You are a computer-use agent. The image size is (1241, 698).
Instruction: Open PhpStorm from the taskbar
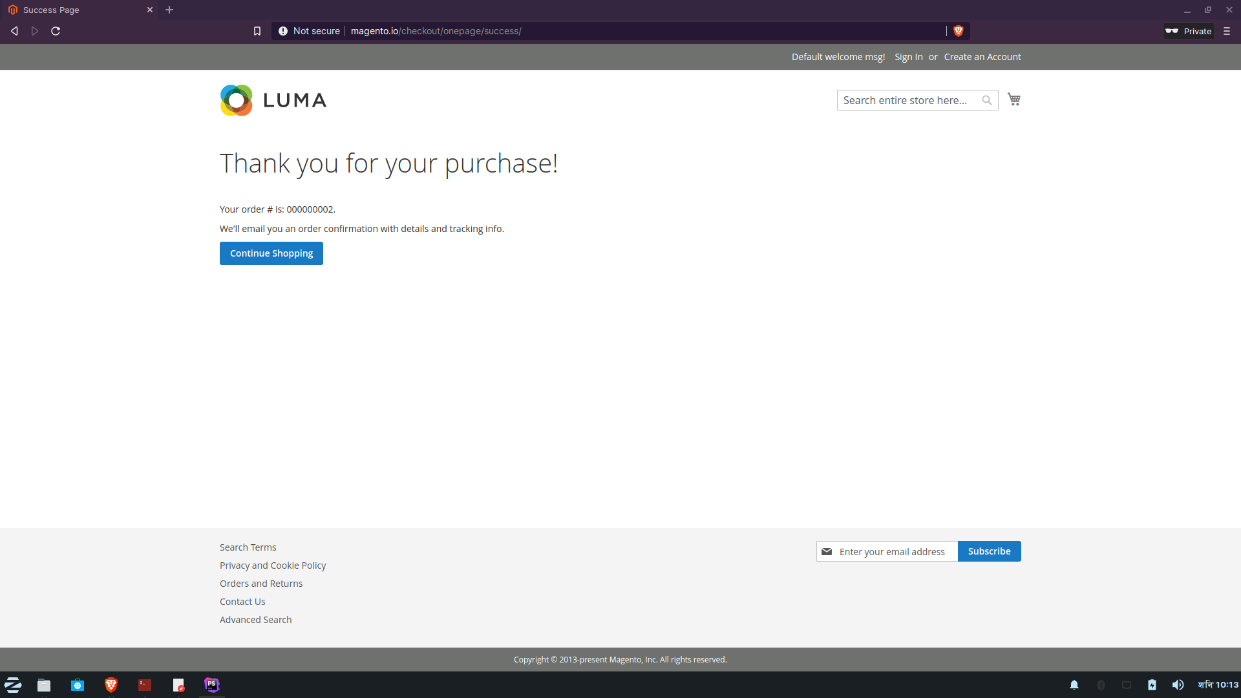pos(211,684)
